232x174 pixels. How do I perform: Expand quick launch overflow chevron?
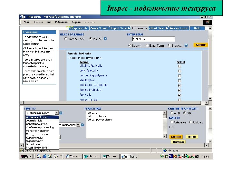[61, 156]
